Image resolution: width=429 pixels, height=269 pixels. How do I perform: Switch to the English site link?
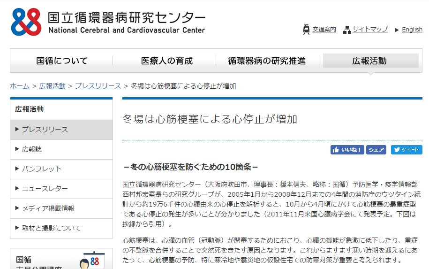pyautogui.click(x=412, y=30)
